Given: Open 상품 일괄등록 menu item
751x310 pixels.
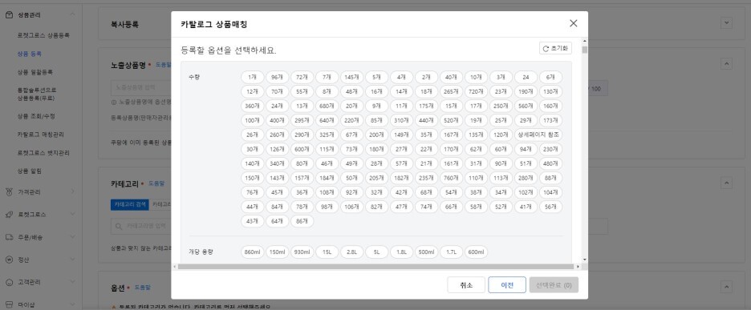Looking at the screenshot, I should tap(35, 72).
